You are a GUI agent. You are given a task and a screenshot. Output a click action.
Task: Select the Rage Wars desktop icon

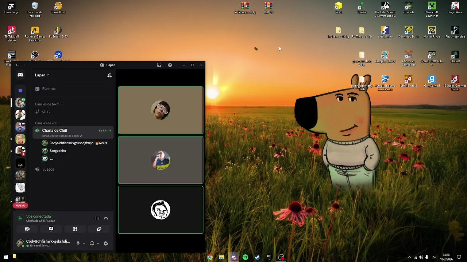point(455,8)
